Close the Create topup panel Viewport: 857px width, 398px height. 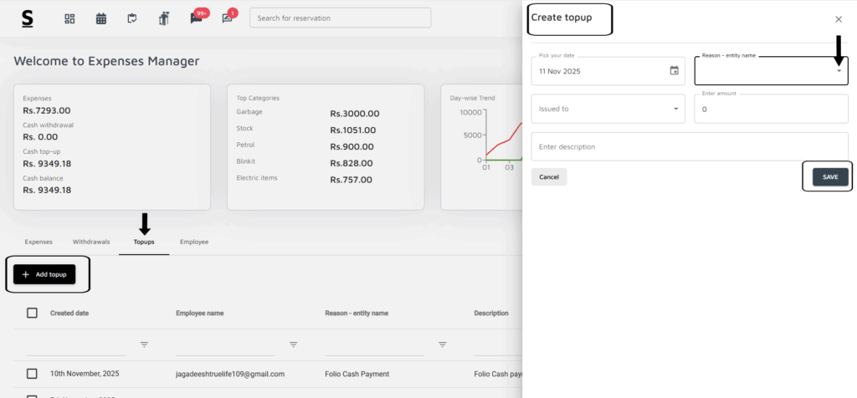click(x=839, y=19)
